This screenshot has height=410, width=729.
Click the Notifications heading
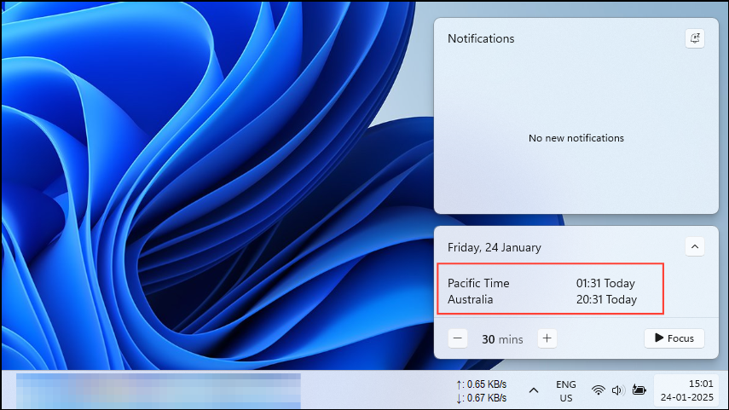tap(481, 38)
